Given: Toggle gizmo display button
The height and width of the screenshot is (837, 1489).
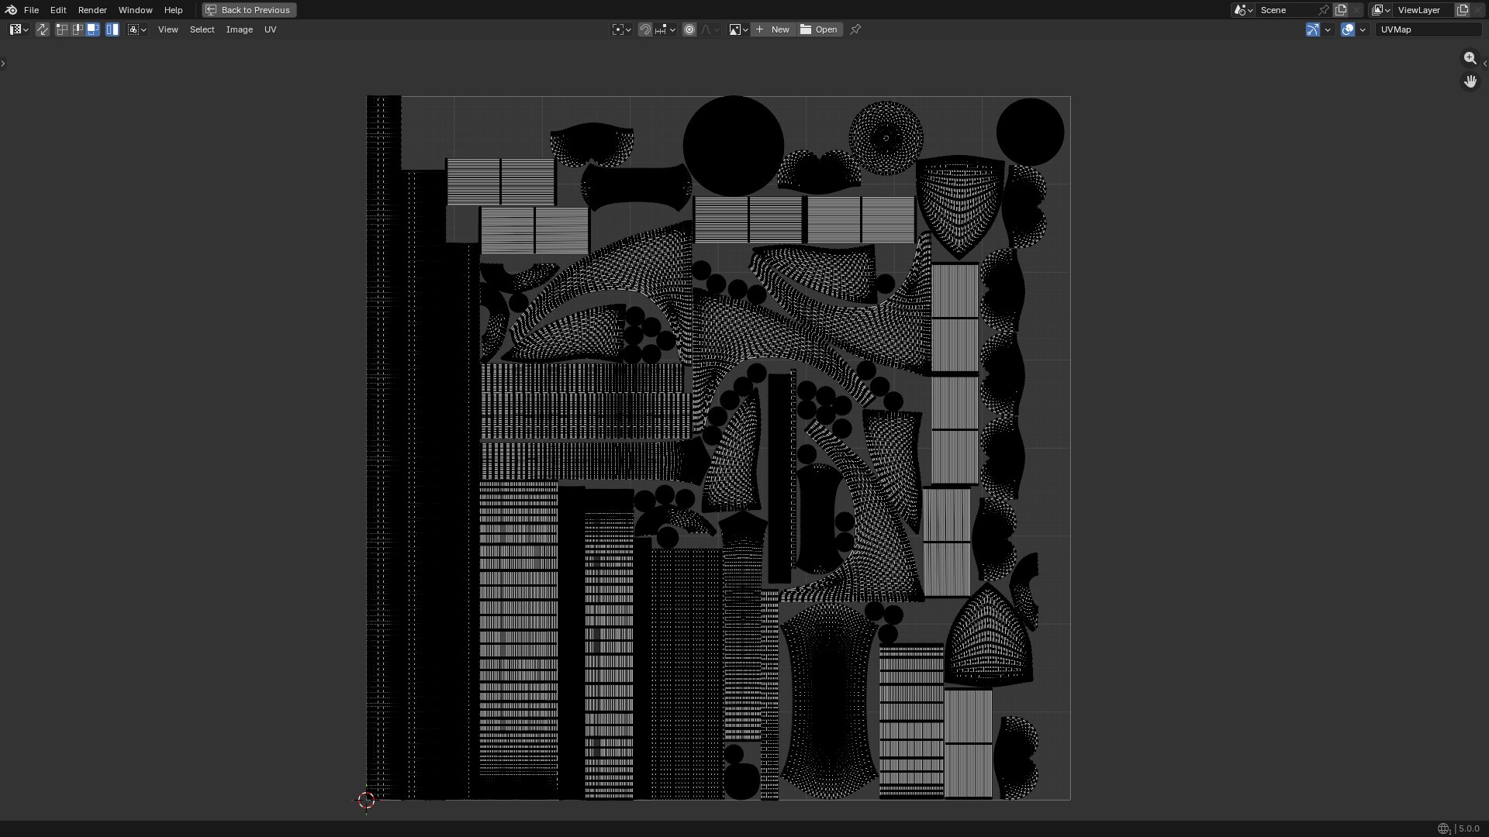Looking at the screenshot, I should pos(1313,29).
